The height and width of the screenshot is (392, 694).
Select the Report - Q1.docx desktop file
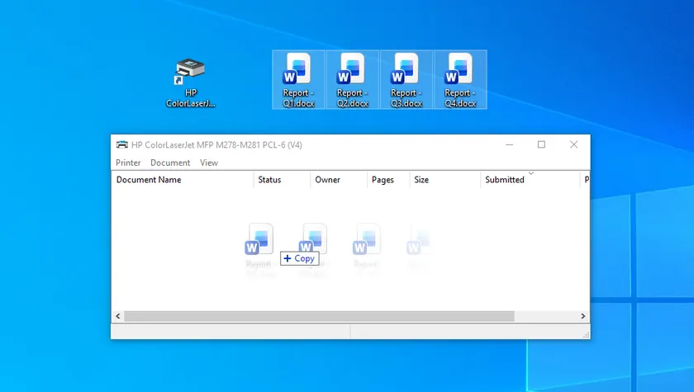click(x=298, y=79)
